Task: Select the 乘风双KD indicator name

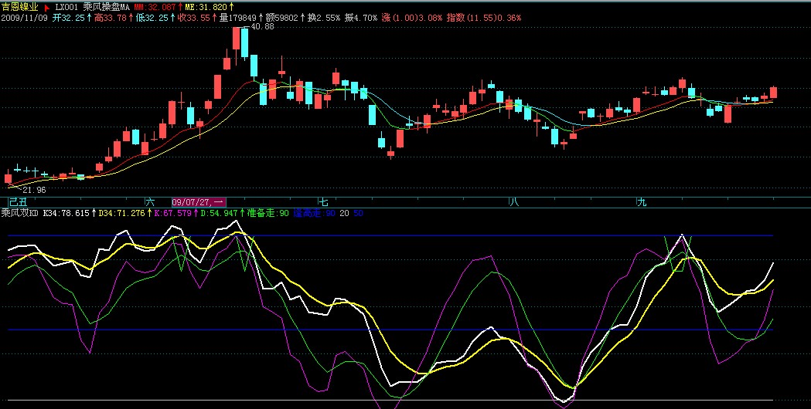Action: 19,211
